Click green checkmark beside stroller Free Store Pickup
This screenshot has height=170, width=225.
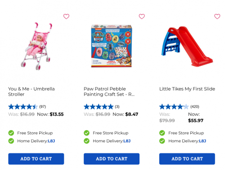coord(11,133)
